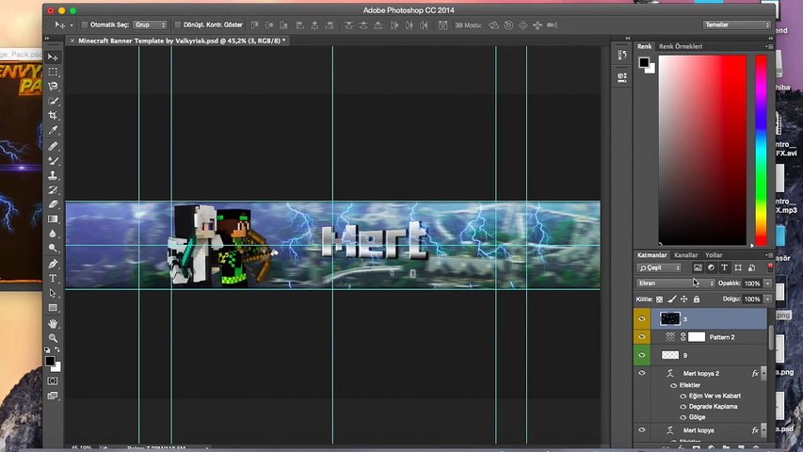The width and height of the screenshot is (803, 452).
Task: Select the Path Selection tool
Action: coord(53,293)
